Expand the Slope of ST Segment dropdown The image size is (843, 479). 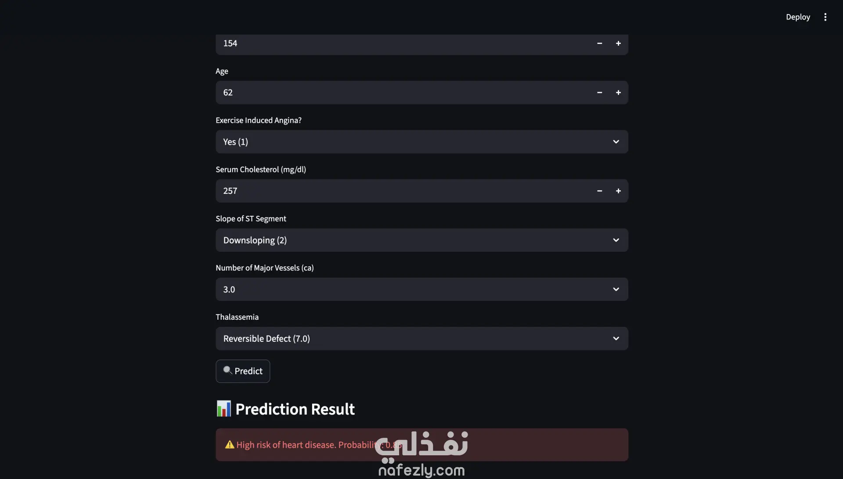coord(421,240)
